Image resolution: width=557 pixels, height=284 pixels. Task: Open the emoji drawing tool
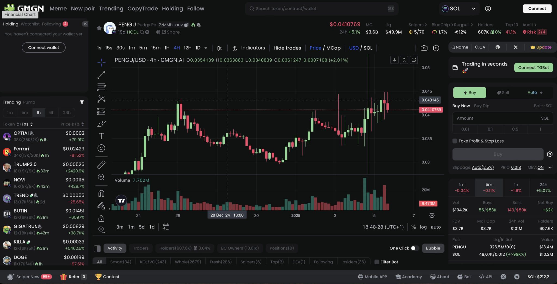click(x=101, y=148)
